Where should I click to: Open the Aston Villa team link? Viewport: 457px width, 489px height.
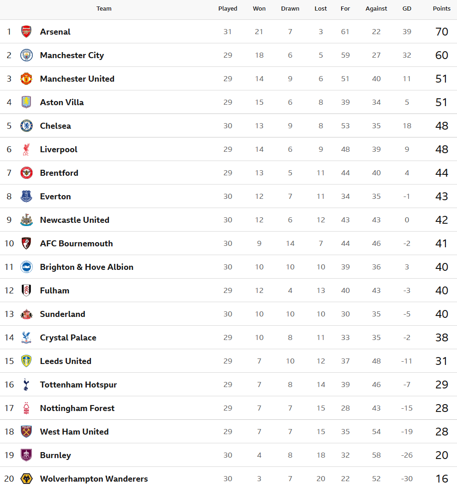[x=62, y=102]
